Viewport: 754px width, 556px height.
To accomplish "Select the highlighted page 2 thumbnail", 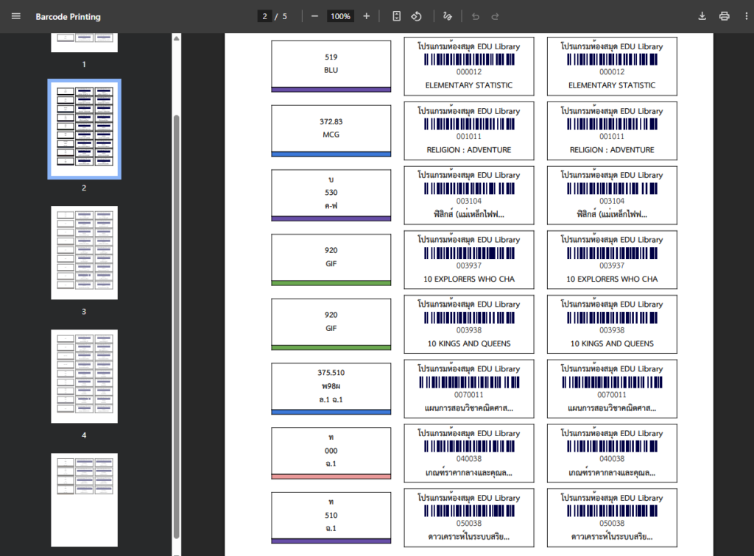I will click(84, 129).
